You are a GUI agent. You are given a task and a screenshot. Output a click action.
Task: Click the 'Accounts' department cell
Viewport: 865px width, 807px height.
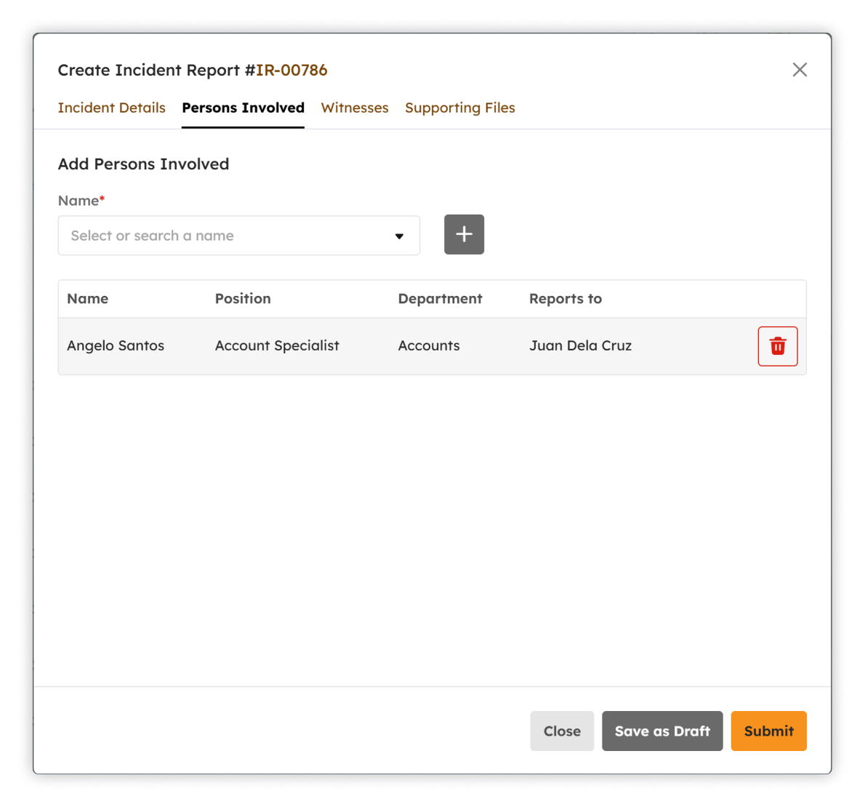[429, 346]
